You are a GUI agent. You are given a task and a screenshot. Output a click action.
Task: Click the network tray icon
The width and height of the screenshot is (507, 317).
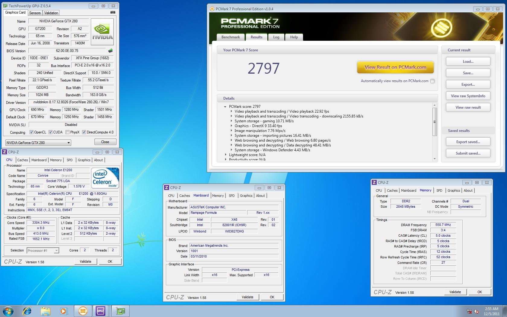pyautogui.click(x=469, y=311)
